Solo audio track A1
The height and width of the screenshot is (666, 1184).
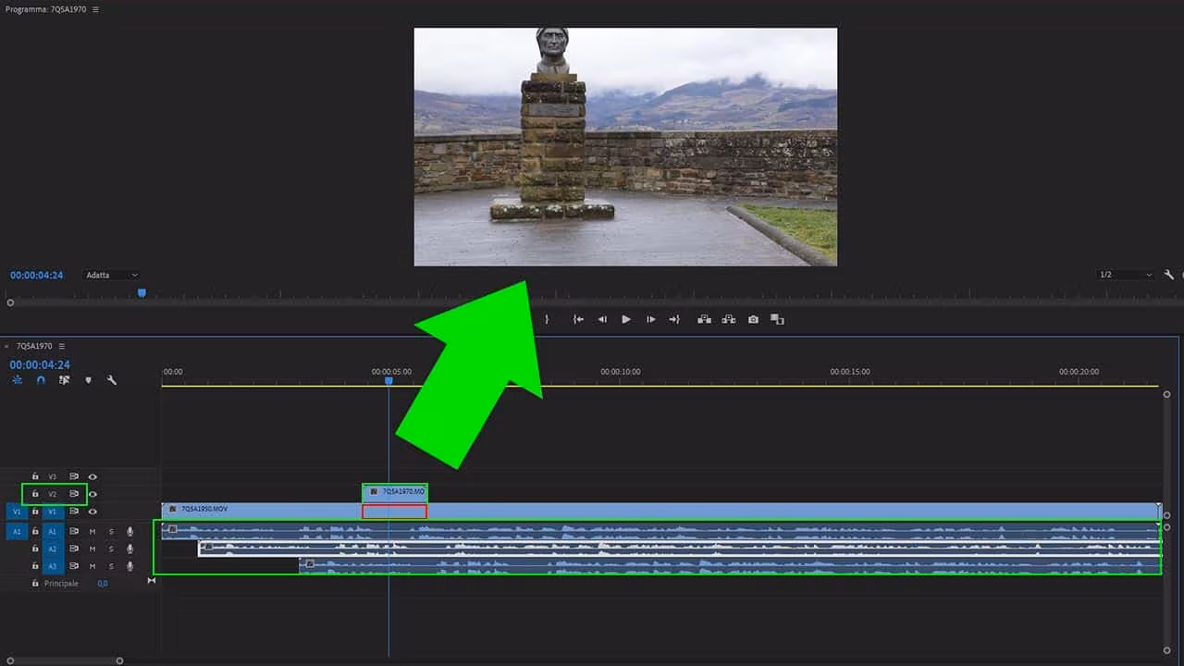pyautogui.click(x=111, y=531)
